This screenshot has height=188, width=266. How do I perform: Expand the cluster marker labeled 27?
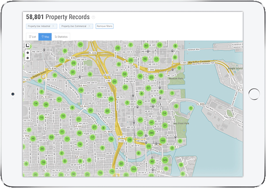[x=94, y=127]
